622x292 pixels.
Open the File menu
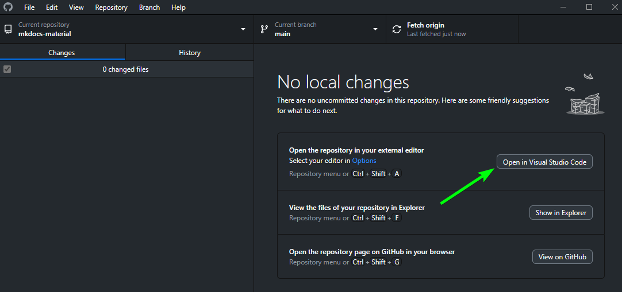click(29, 7)
